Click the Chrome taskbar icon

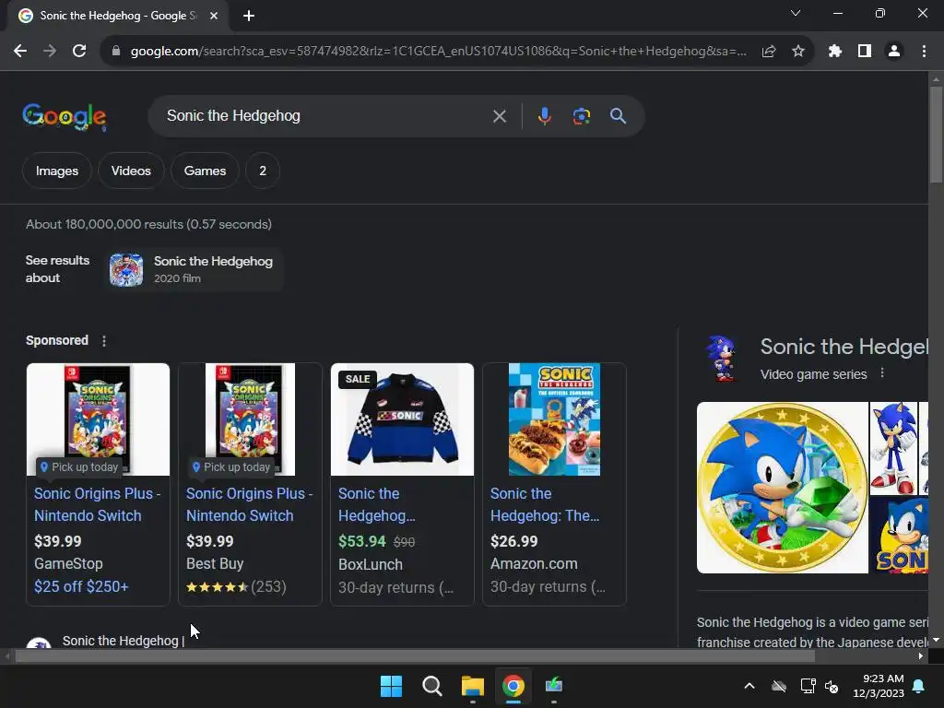tap(513, 686)
